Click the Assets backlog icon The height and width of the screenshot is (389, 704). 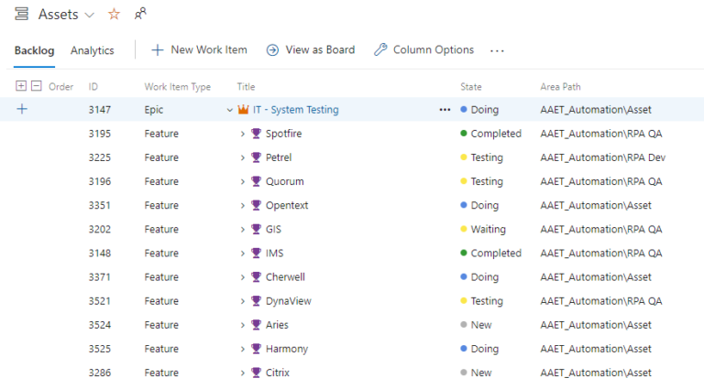pyautogui.click(x=21, y=15)
